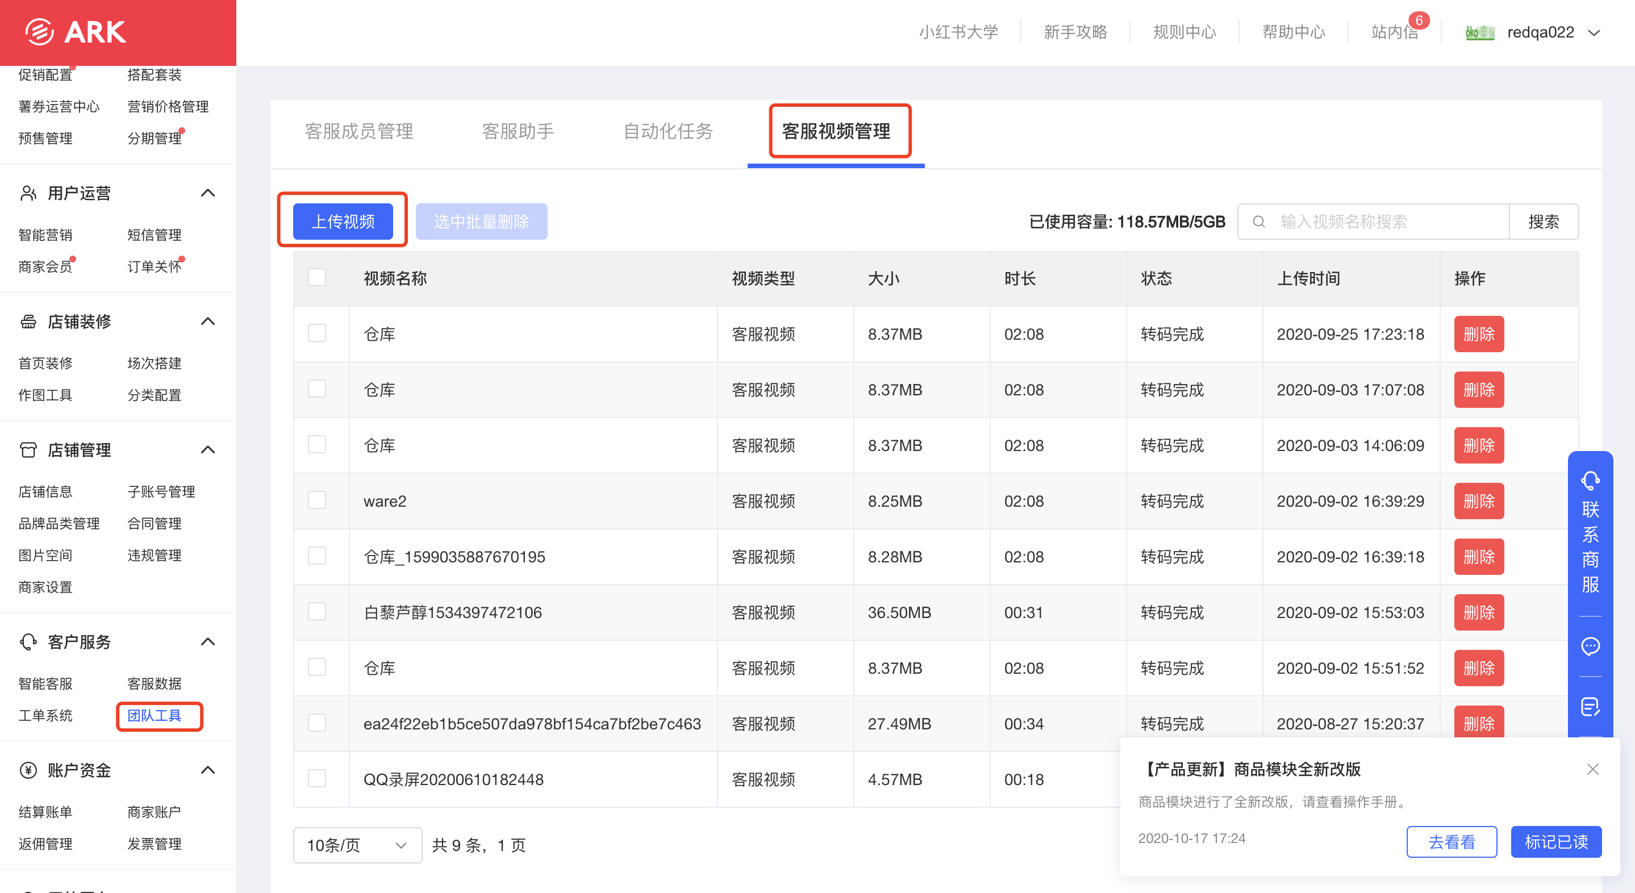This screenshot has height=893, width=1635.
Task: Open the 10条/页 page size dropdown
Action: coord(357,845)
